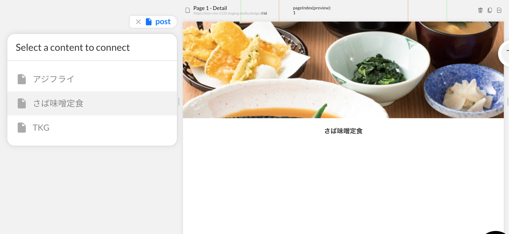Select さば味噌定食 content item
Viewport: 509px width, 234px height.
coord(92,103)
